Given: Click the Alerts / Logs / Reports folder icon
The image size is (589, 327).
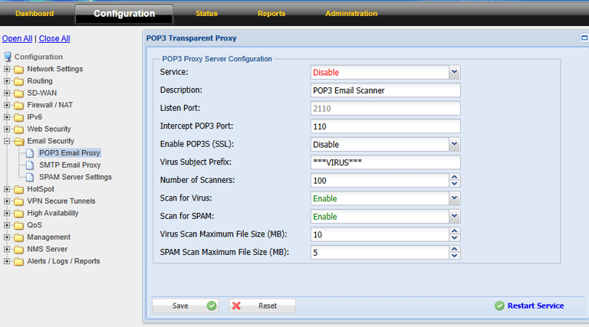Looking at the screenshot, I should click(x=18, y=261).
